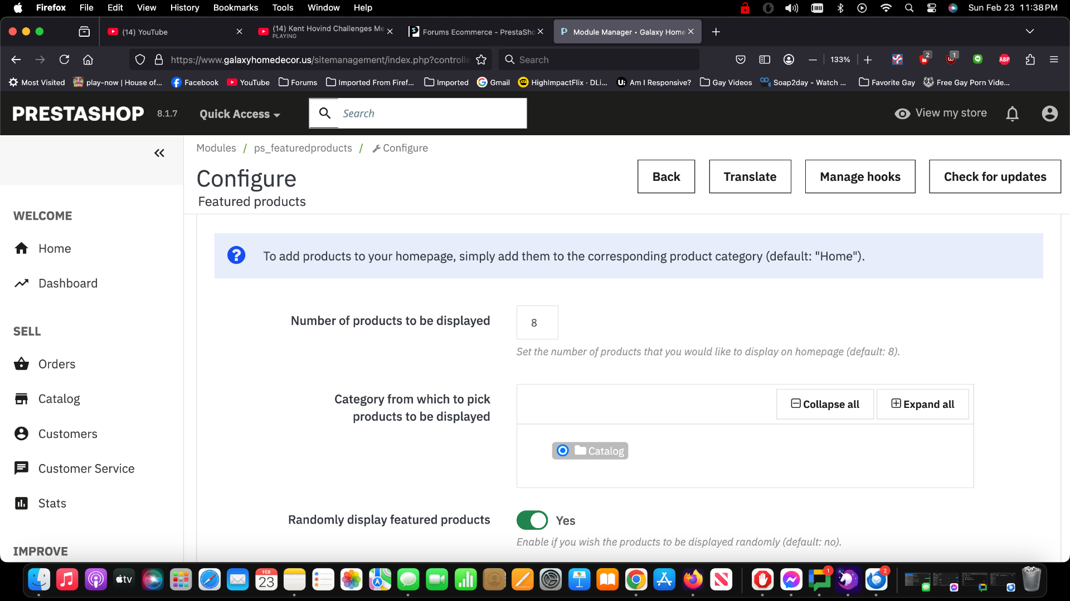Select the Catalog category radio button
The width and height of the screenshot is (1070, 601).
(x=563, y=451)
